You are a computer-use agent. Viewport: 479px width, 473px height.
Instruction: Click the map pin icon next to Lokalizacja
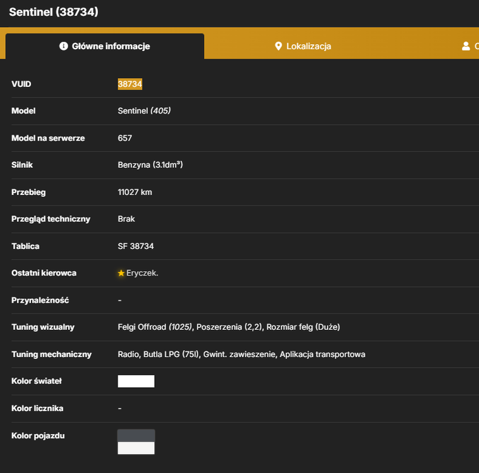[278, 46]
